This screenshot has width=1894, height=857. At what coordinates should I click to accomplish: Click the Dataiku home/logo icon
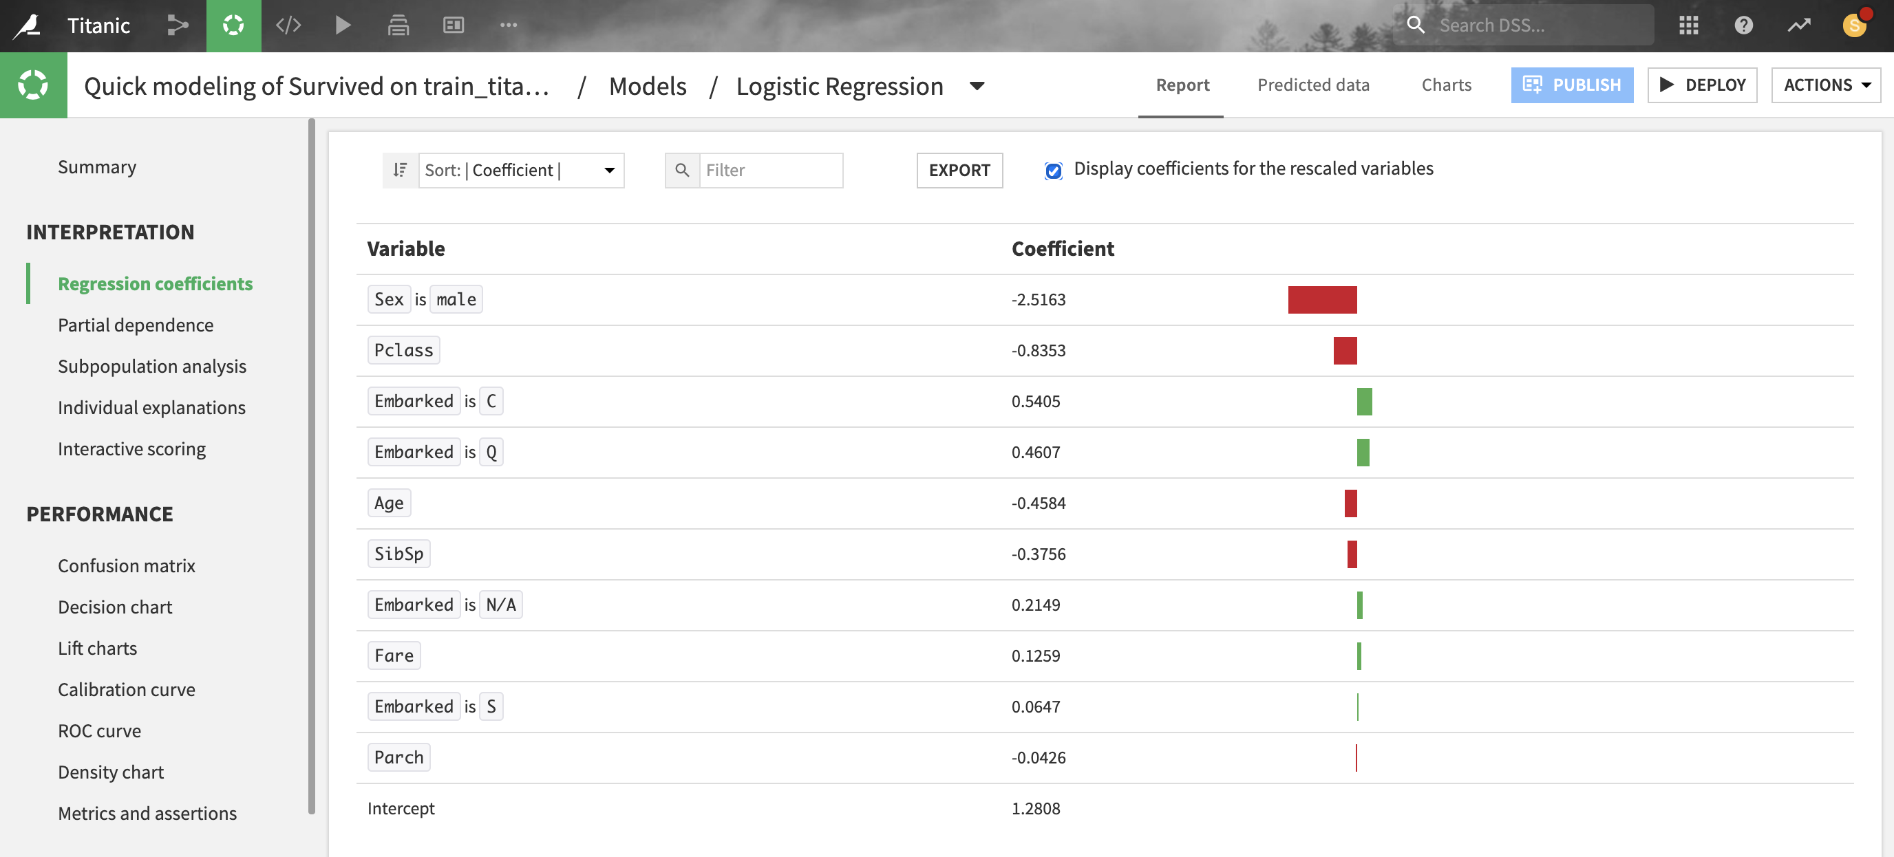click(24, 24)
